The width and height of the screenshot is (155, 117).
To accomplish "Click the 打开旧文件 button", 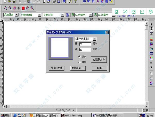I will (56, 68).
